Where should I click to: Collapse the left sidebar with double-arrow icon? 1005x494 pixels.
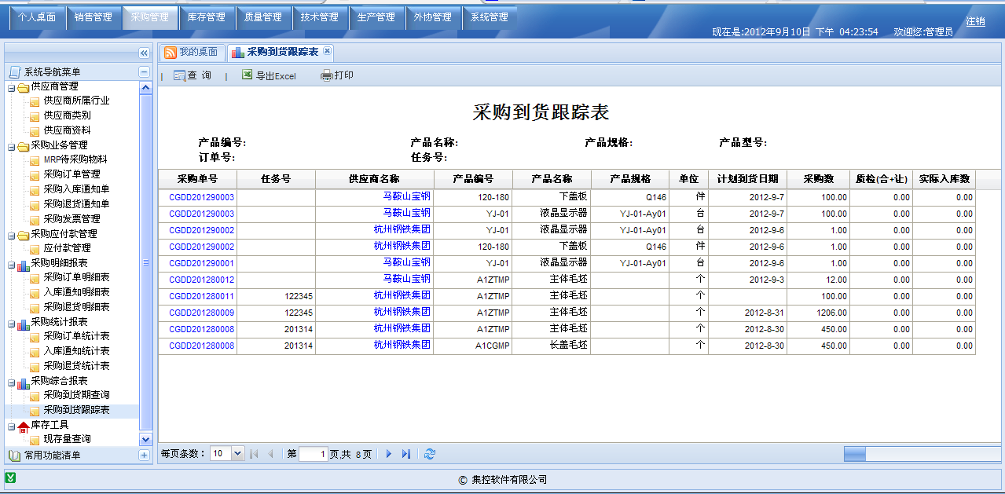point(144,53)
